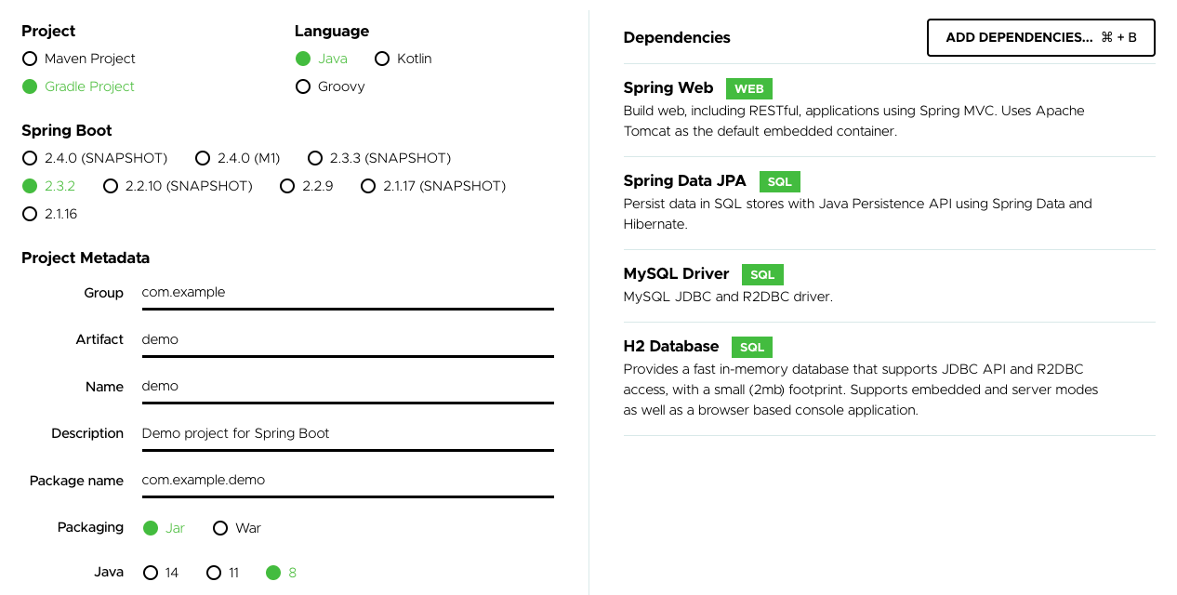Set Java version to 14
1177x595 pixels.
point(150,573)
